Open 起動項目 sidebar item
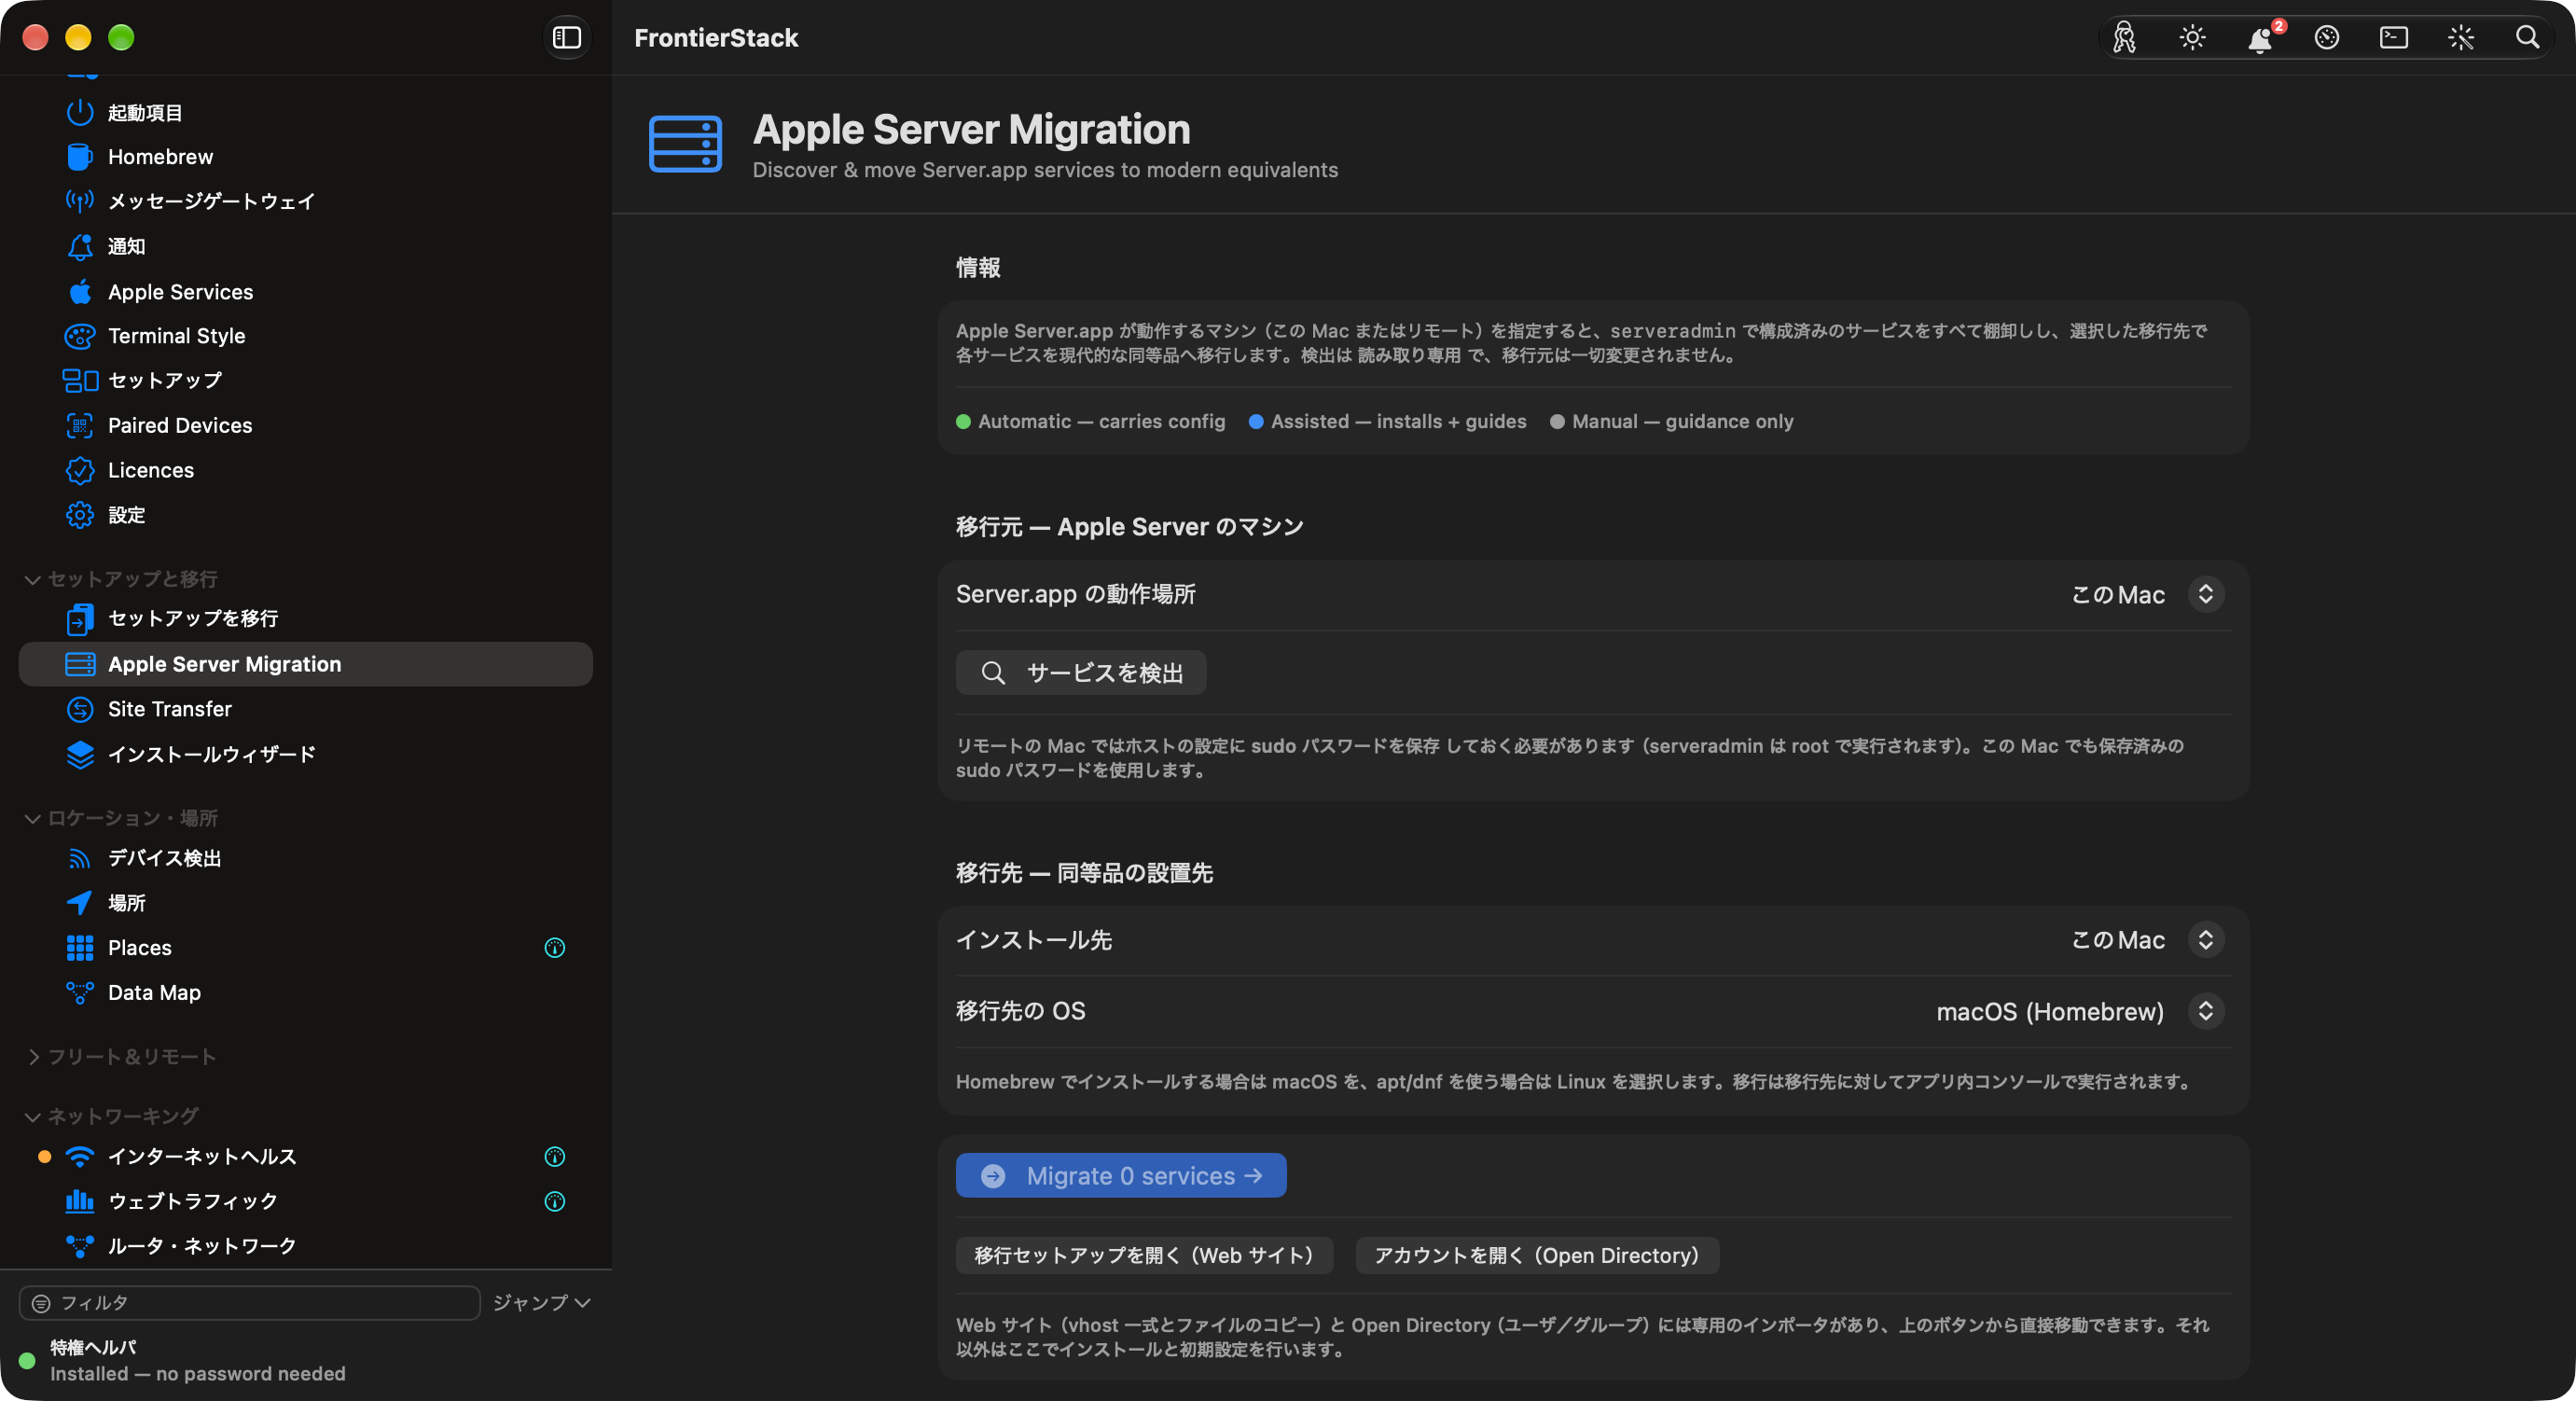The height and width of the screenshot is (1401, 2576). tap(306, 113)
